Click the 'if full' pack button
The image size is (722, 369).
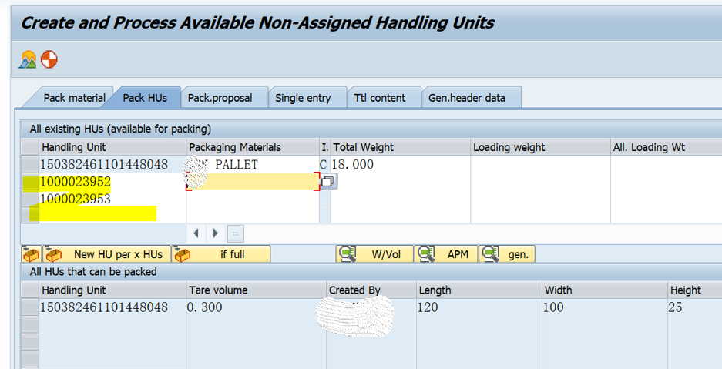(221, 254)
